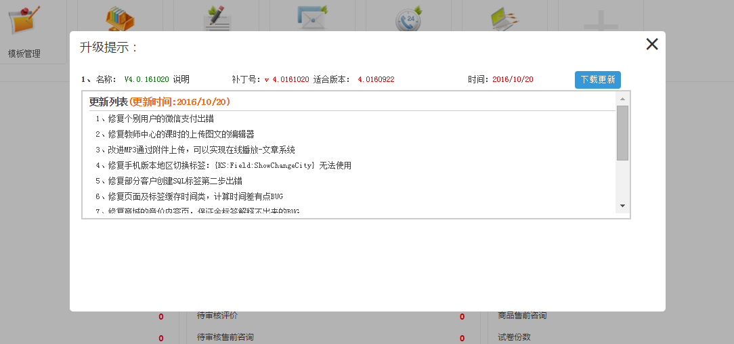The width and height of the screenshot is (734, 344).
Task: Click the update list scroll-down arrow
Action: pos(622,206)
